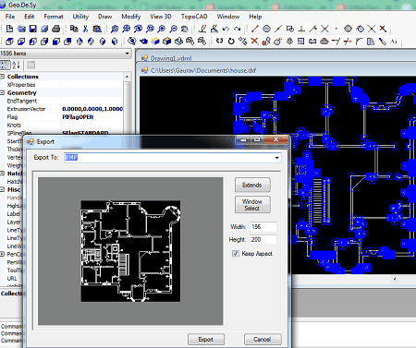Select the Circle snap tool icon
The image size is (416, 348).
[266, 29]
